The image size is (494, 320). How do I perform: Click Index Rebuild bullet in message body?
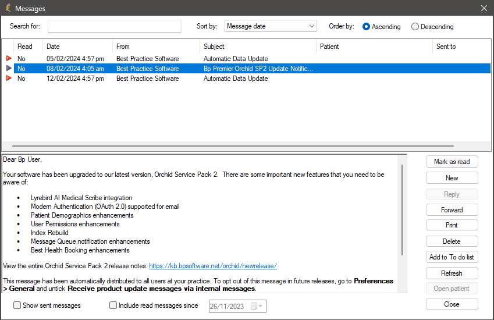click(x=49, y=233)
